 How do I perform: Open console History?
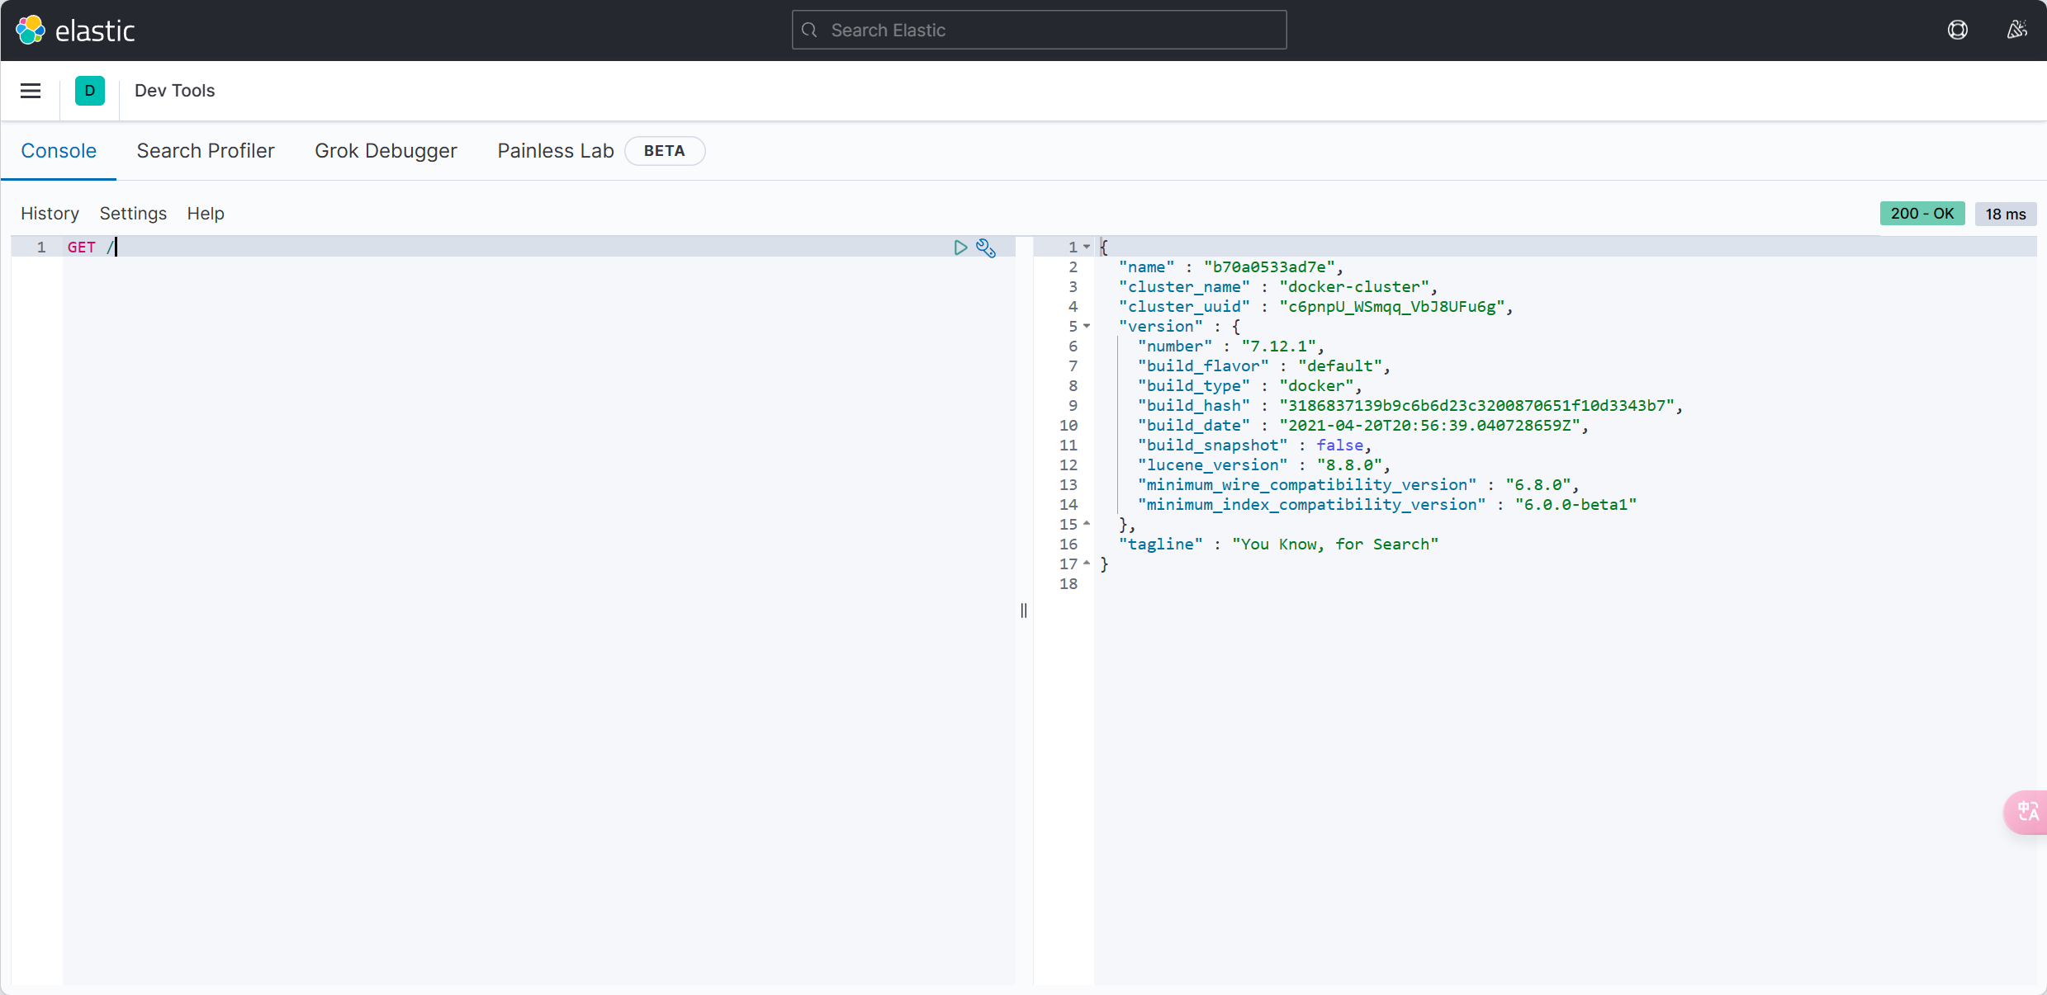tap(50, 214)
